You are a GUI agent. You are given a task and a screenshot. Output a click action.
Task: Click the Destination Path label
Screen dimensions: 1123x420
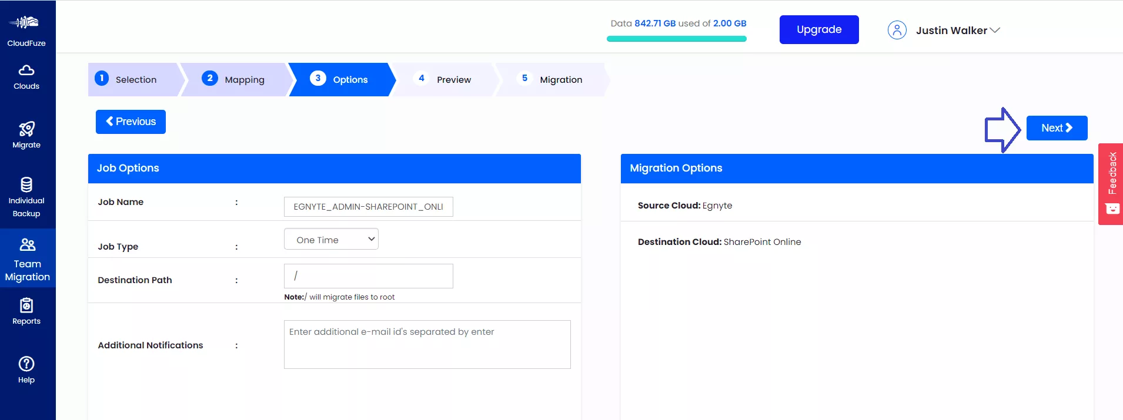(135, 280)
